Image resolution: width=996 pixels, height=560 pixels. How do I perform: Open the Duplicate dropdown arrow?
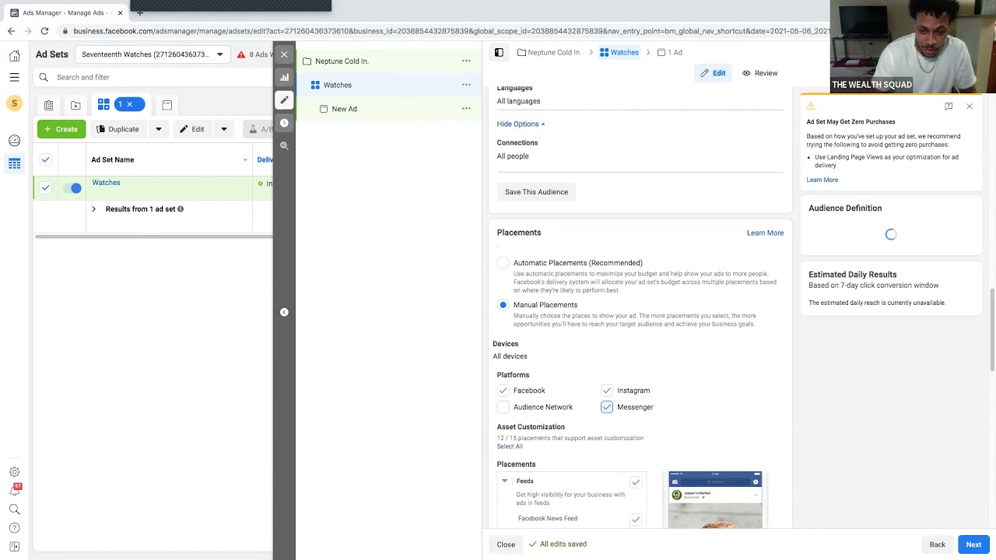158,129
